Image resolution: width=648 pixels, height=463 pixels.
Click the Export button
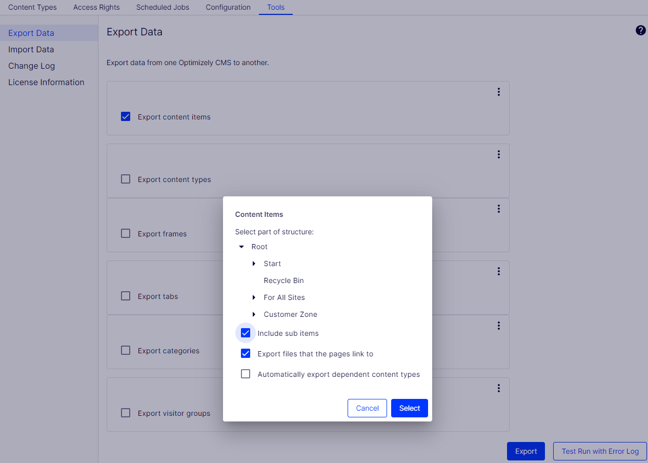(x=526, y=451)
